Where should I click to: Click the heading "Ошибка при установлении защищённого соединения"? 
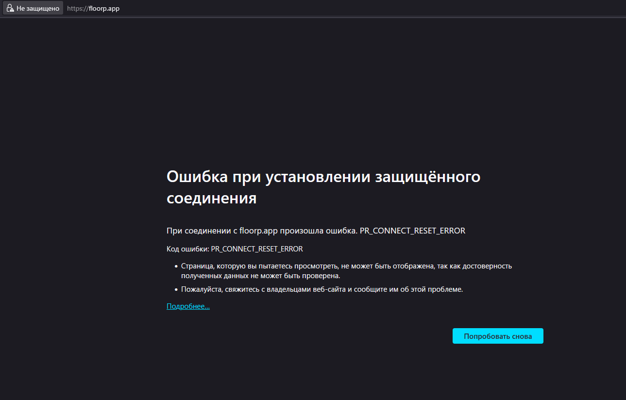tap(323, 187)
